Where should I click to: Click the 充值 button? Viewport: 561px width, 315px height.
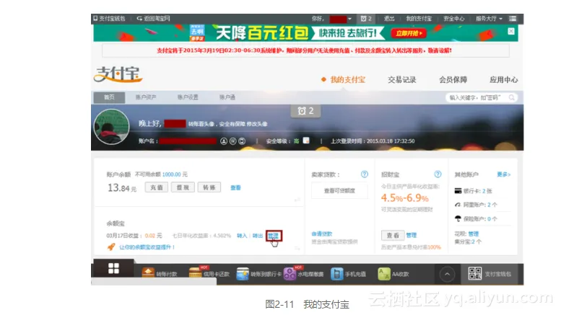pyautogui.click(x=157, y=187)
